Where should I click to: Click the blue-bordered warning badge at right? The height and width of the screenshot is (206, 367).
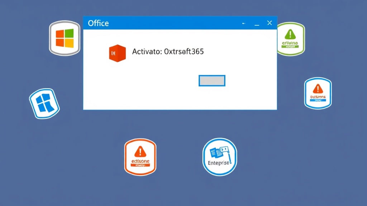pos(318,93)
